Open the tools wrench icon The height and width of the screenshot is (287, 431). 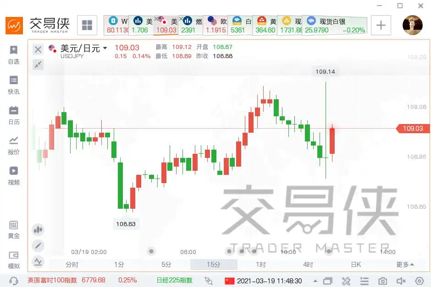(346, 281)
